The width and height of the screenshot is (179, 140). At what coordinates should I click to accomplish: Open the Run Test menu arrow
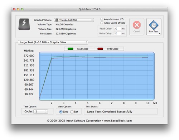click(x=160, y=34)
